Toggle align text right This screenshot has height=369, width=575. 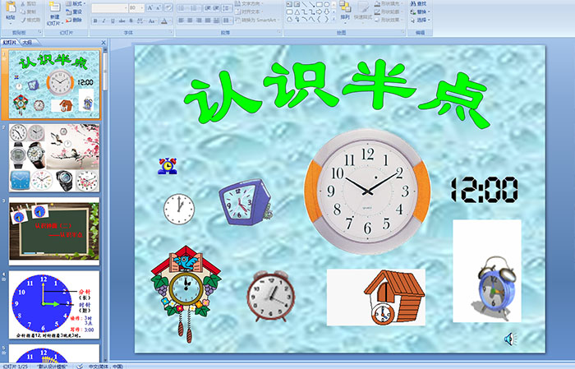pos(199,21)
